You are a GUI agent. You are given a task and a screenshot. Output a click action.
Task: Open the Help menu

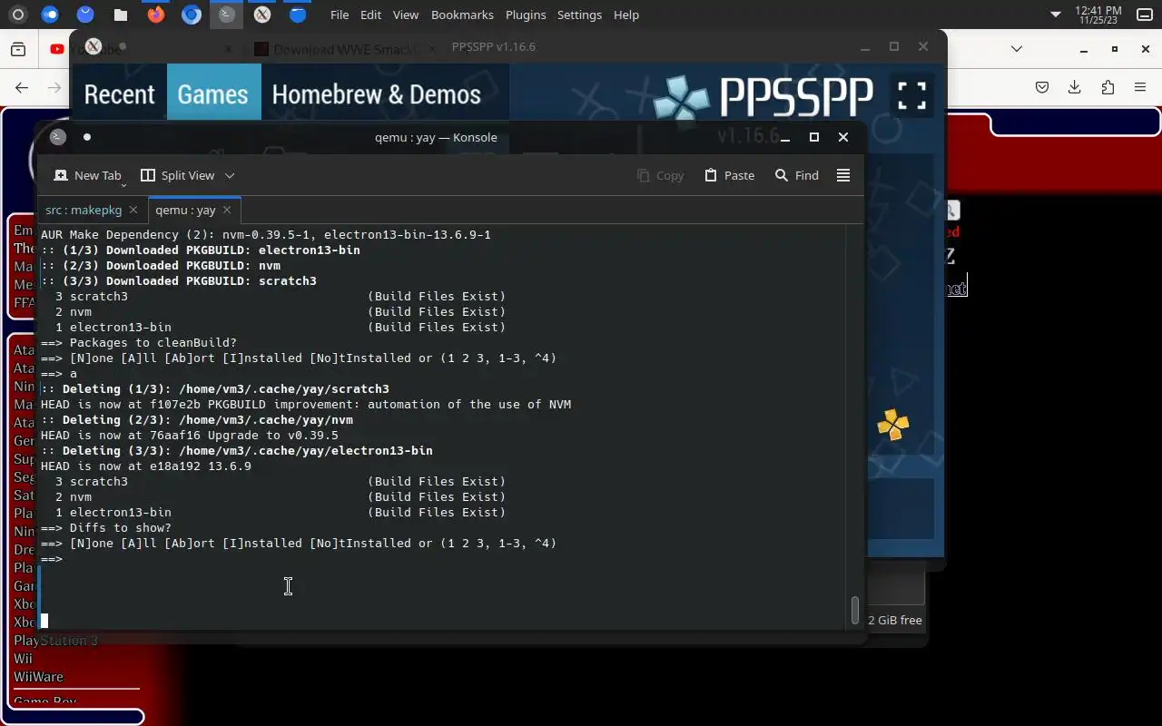(626, 15)
